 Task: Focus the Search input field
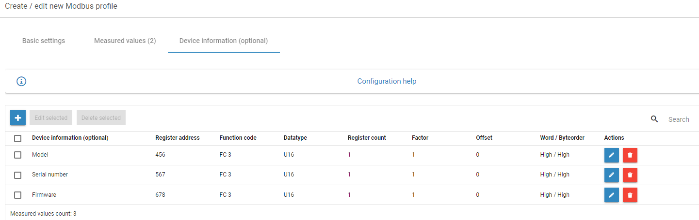pos(678,119)
